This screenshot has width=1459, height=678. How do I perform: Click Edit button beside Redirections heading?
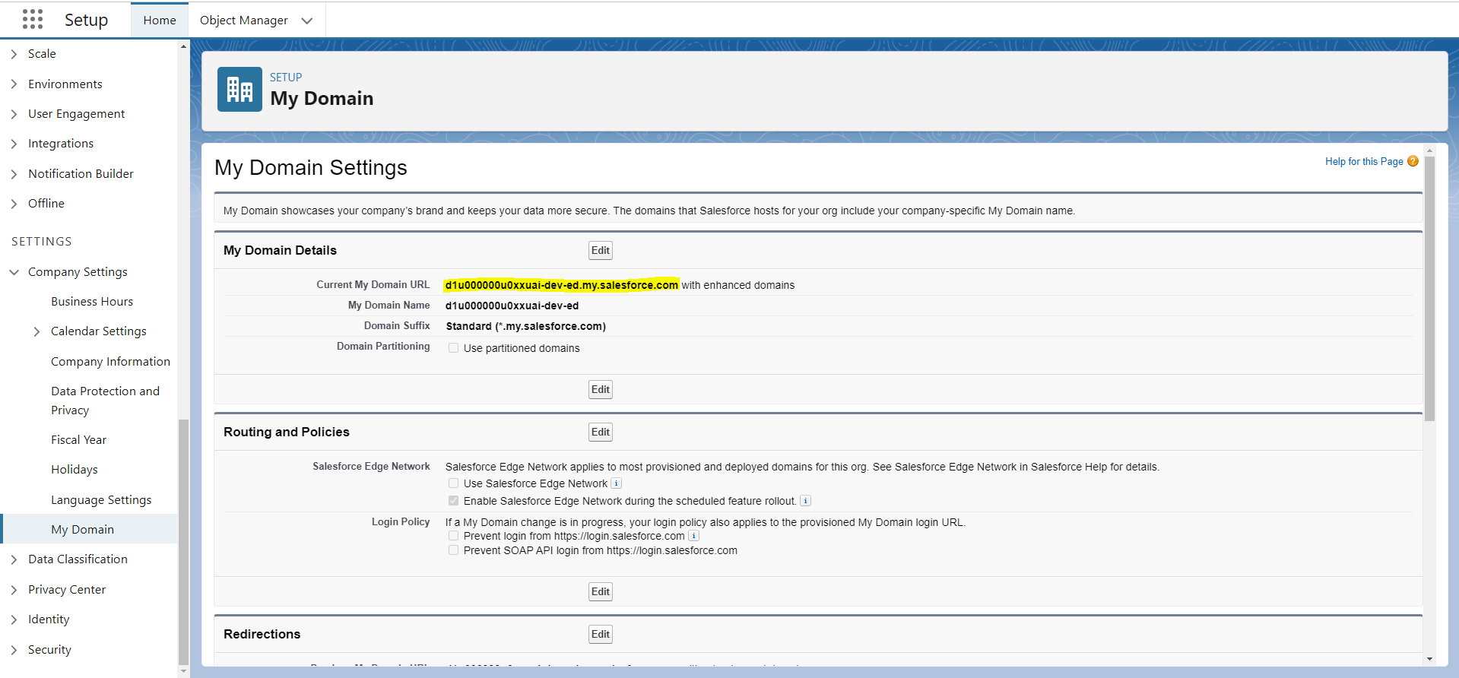click(601, 635)
